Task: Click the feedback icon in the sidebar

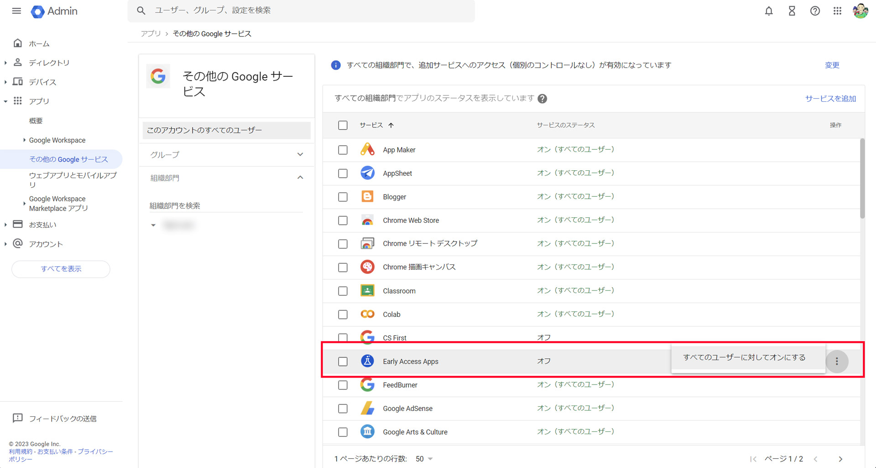Action: (x=17, y=418)
